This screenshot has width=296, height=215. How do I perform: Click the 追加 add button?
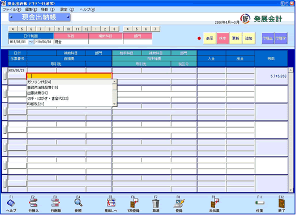pos(248,39)
